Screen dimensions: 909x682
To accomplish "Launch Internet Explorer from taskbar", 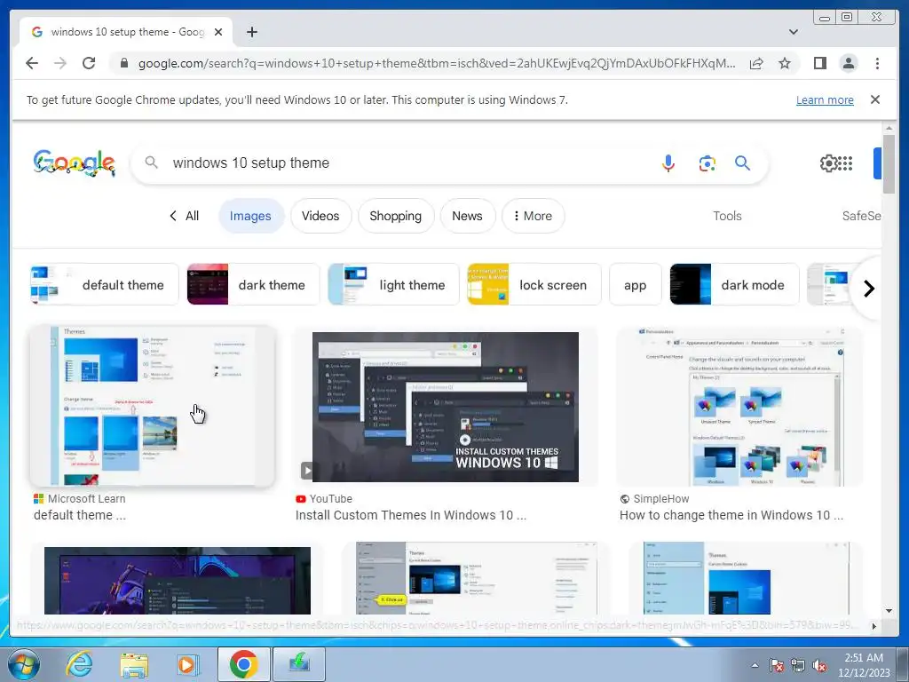I will pyautogui.click(x=79, y=664).
